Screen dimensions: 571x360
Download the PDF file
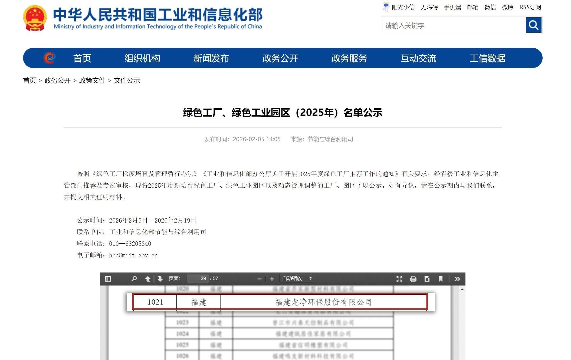point(427,279)
